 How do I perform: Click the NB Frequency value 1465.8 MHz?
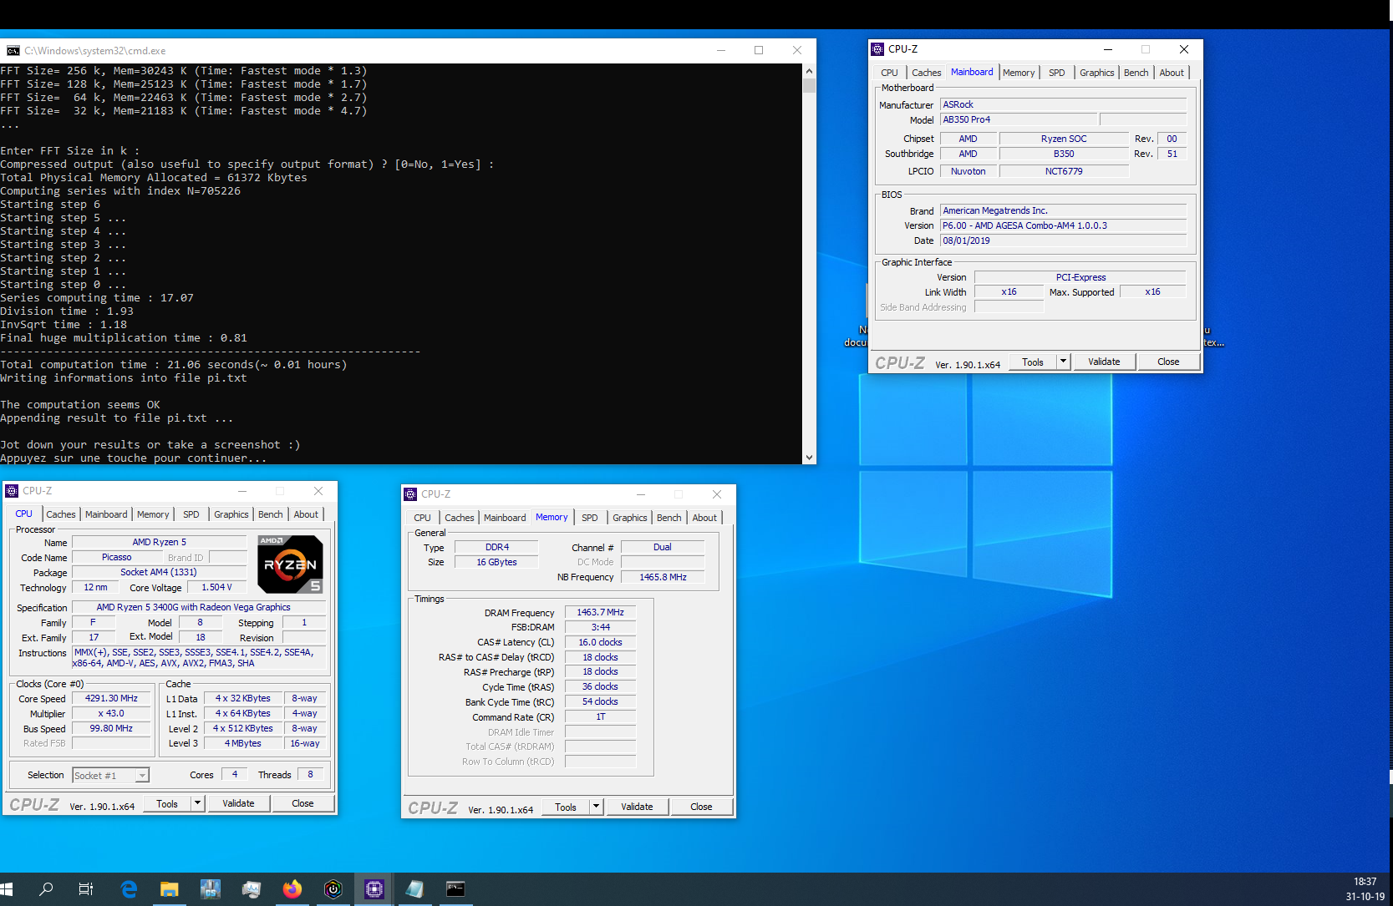pyautogui.click(x=663, y=577)
